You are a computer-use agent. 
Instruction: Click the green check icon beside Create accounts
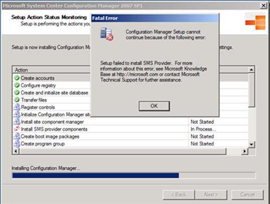pos(17,78)
